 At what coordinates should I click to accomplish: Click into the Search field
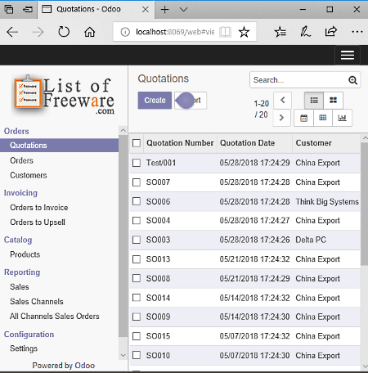click(298, 80)
